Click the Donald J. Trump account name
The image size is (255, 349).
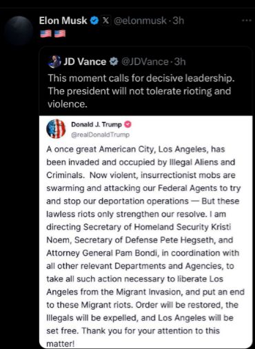pyautogui.click(x=96, y=124)
